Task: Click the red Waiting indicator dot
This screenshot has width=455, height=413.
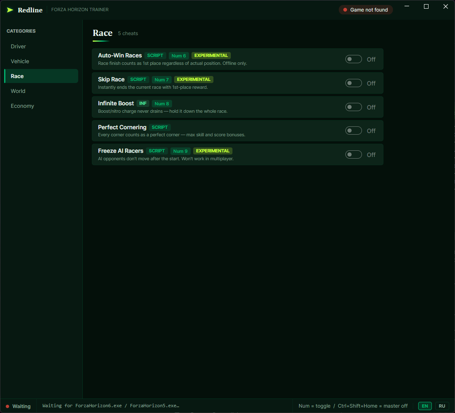Action: [7, 406]
